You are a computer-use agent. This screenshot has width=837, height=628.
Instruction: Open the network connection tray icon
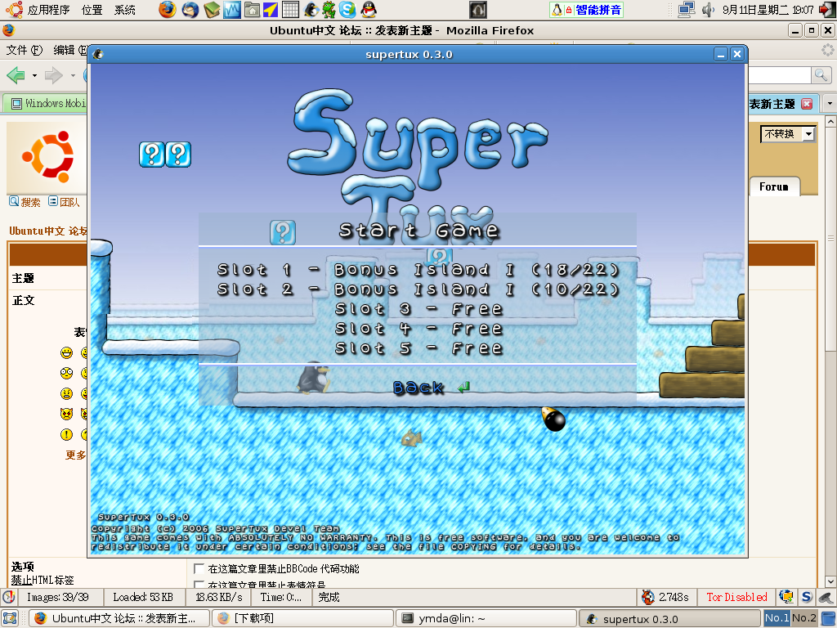(x=686, y=10)
